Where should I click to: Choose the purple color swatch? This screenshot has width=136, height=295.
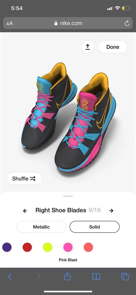point(7,247)
